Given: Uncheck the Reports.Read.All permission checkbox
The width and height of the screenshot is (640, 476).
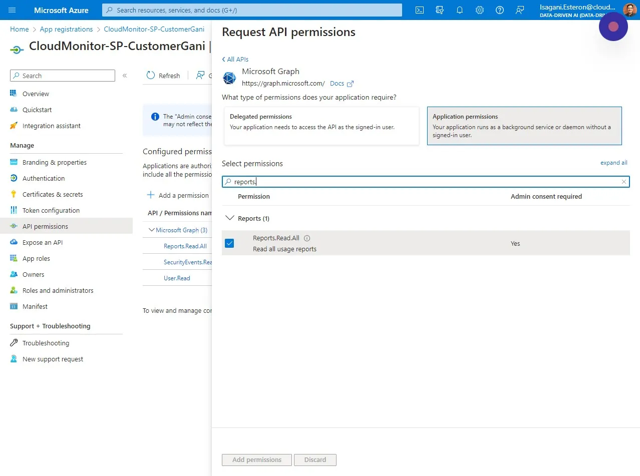Looking at the screenshot, I should pos(229,243).
